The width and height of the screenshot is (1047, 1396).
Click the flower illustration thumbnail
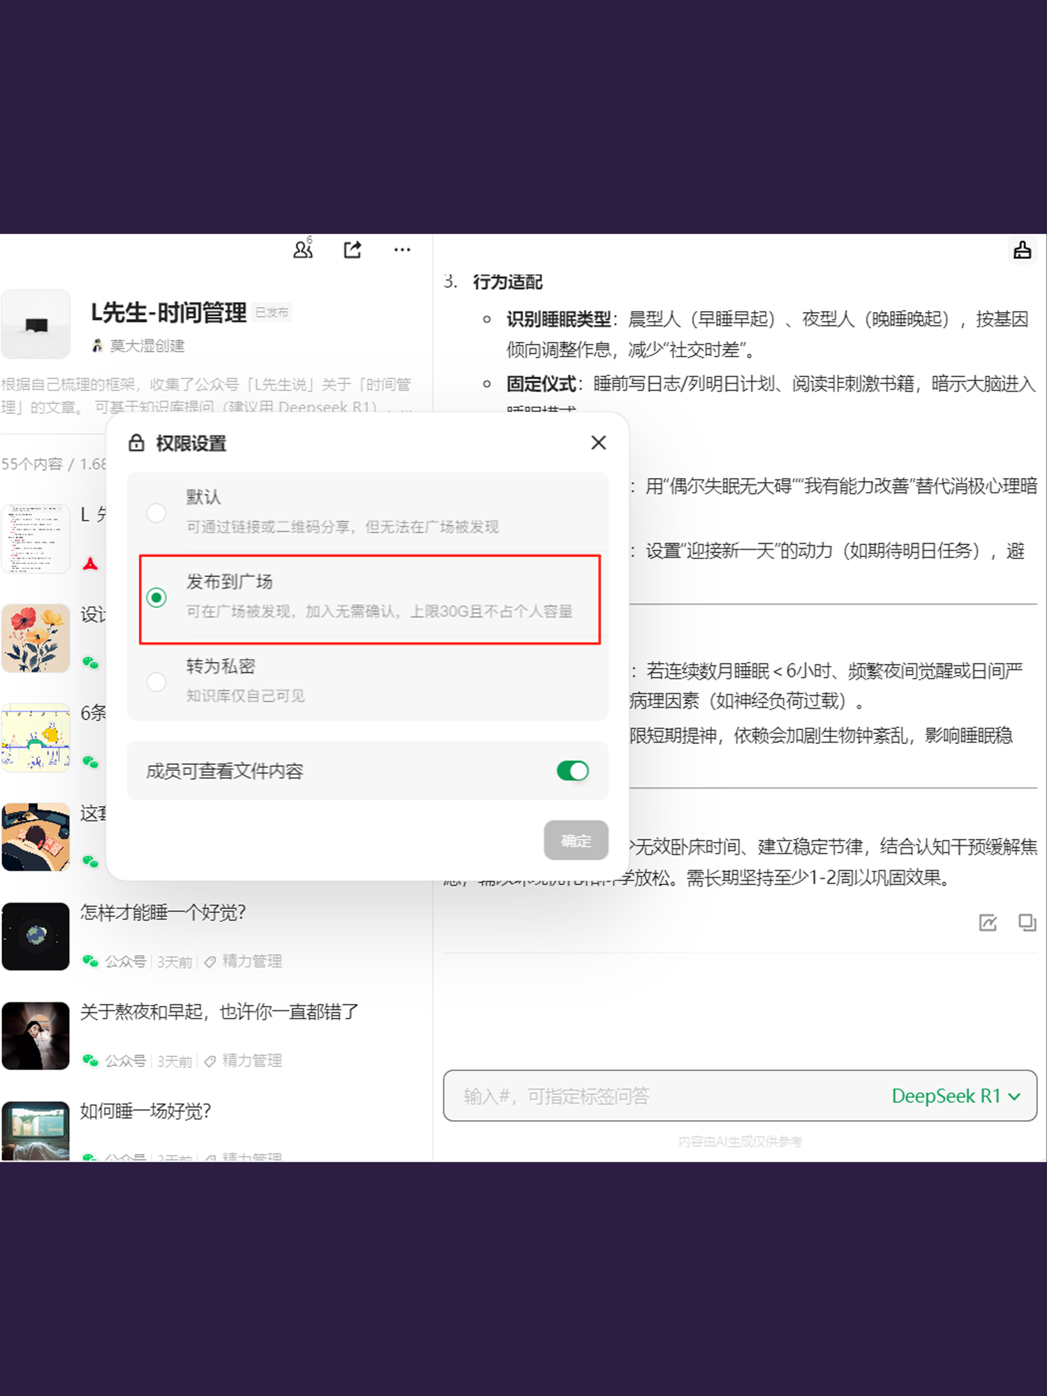tap(36, 638)
